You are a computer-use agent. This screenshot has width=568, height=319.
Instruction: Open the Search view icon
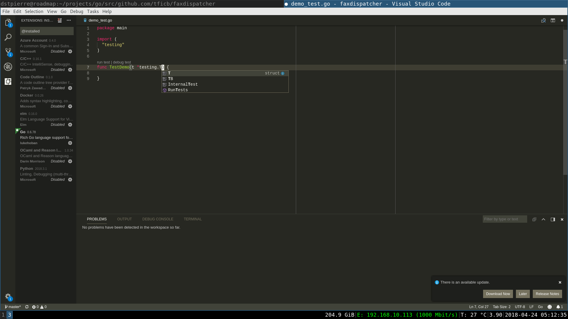pos(8,37)
